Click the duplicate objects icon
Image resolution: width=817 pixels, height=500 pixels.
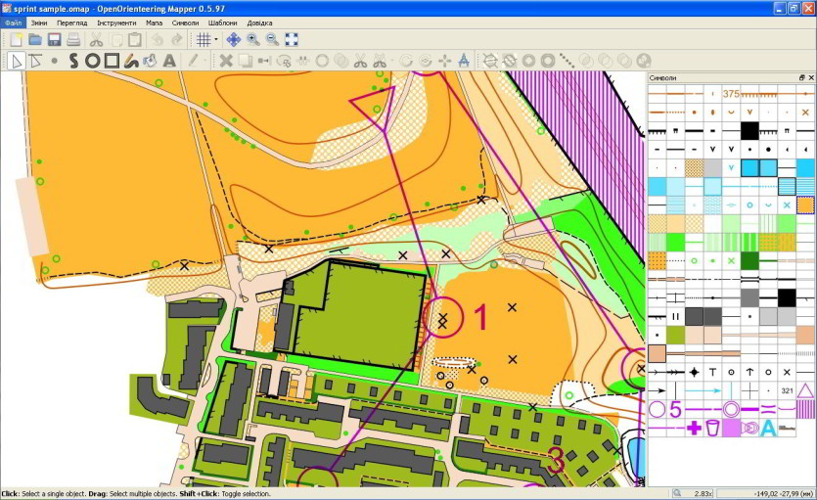(x=245, y=61)
